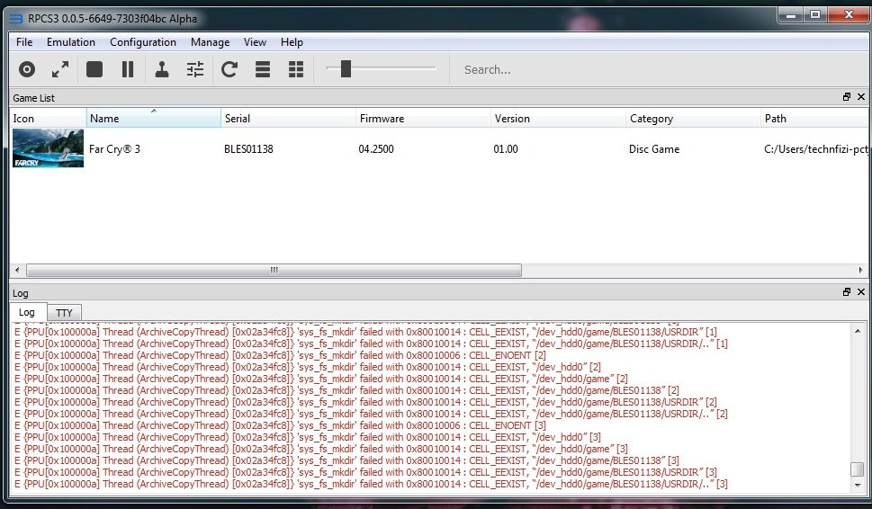Sort the game list by Path column
872x509 pixels.
[x=814, y=119]
